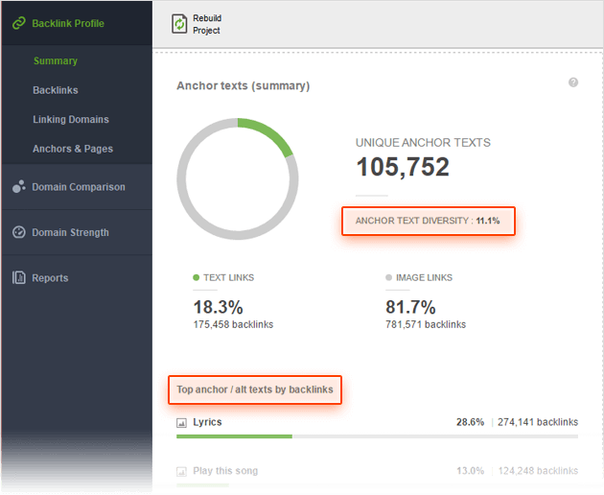Open the Reports section
604x495 pixels.
pyautogui.click(x=51, y=278)
